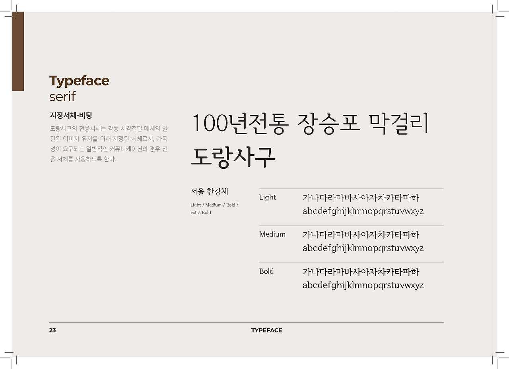Select the font name "서울 한강체"
This screenshot has height=369, width=509.
click(209, 191)
